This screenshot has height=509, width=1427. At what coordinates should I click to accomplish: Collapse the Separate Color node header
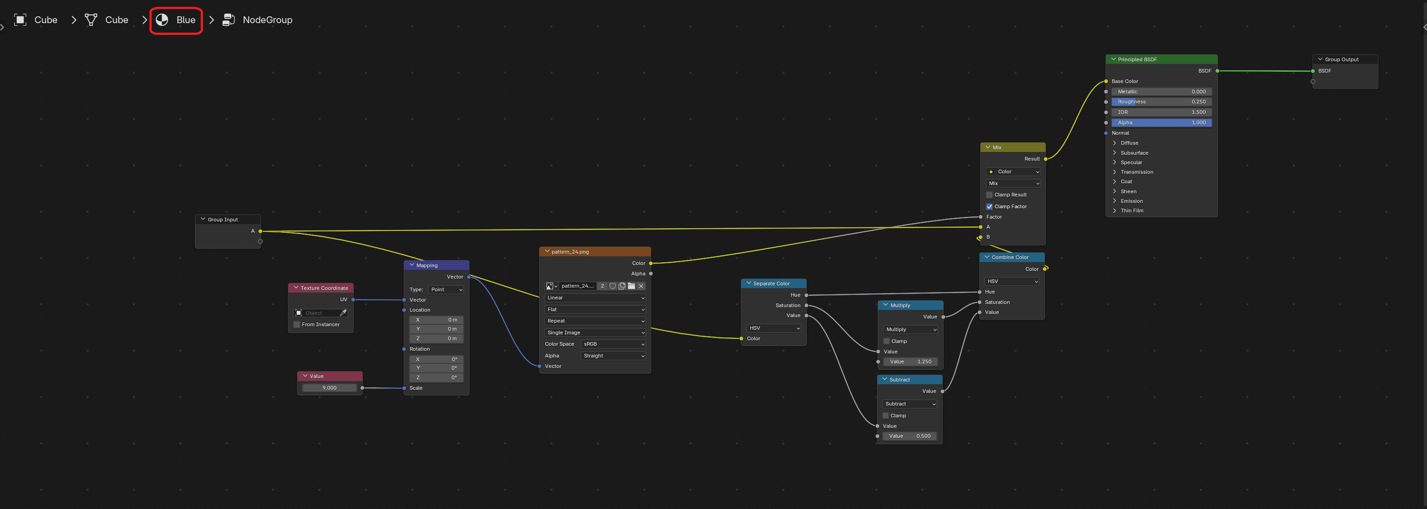[x=773, y=283]
